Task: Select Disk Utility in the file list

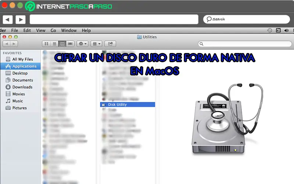Action: (128, 105)
